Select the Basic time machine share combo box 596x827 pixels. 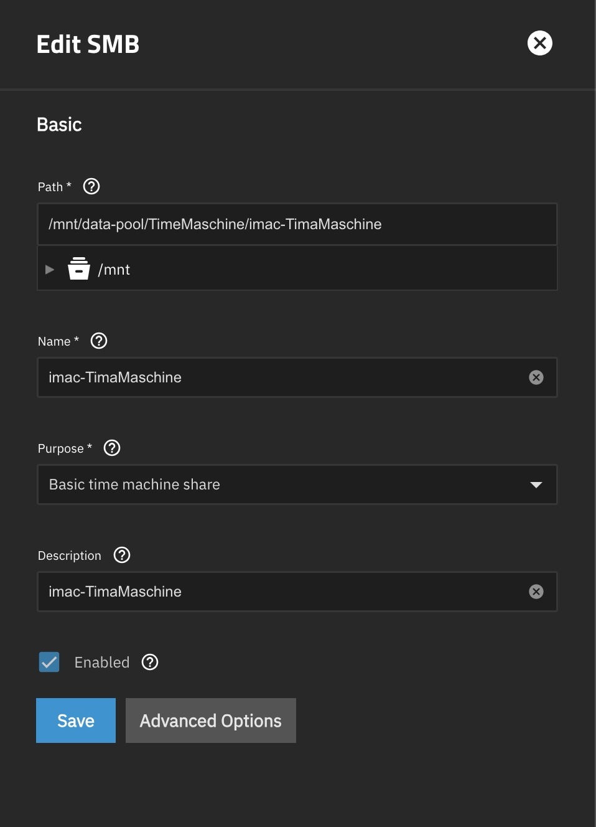click(x=297, y=484)
